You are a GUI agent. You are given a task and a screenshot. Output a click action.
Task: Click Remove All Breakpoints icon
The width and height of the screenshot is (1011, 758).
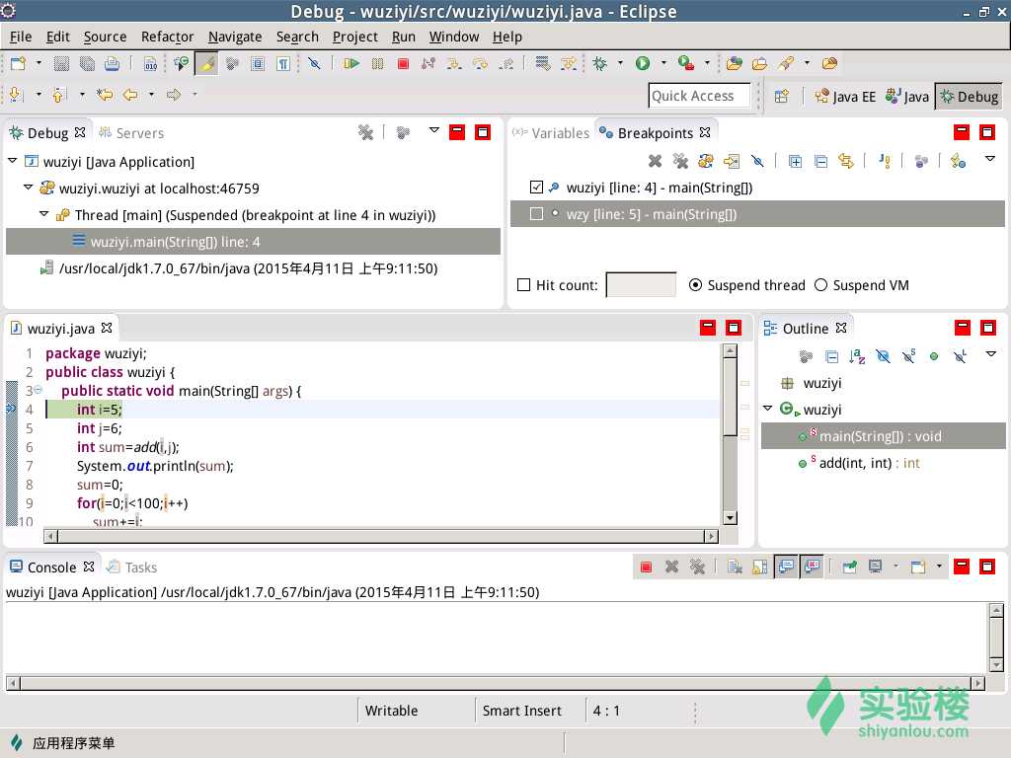pos(680,161)
